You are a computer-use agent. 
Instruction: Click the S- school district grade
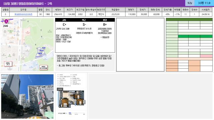[84, 25]
